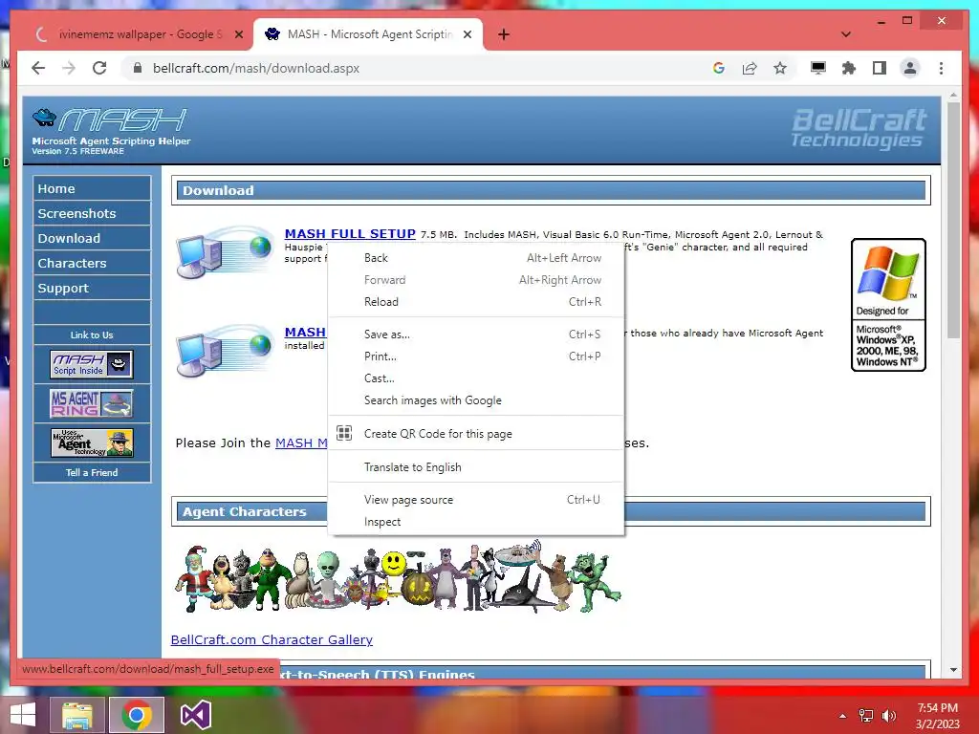The width and height of the screenshot is (979, 734).
Task: Click the Chrome taskbar icon
Action: pyautogui.click(x=137, y=715)
